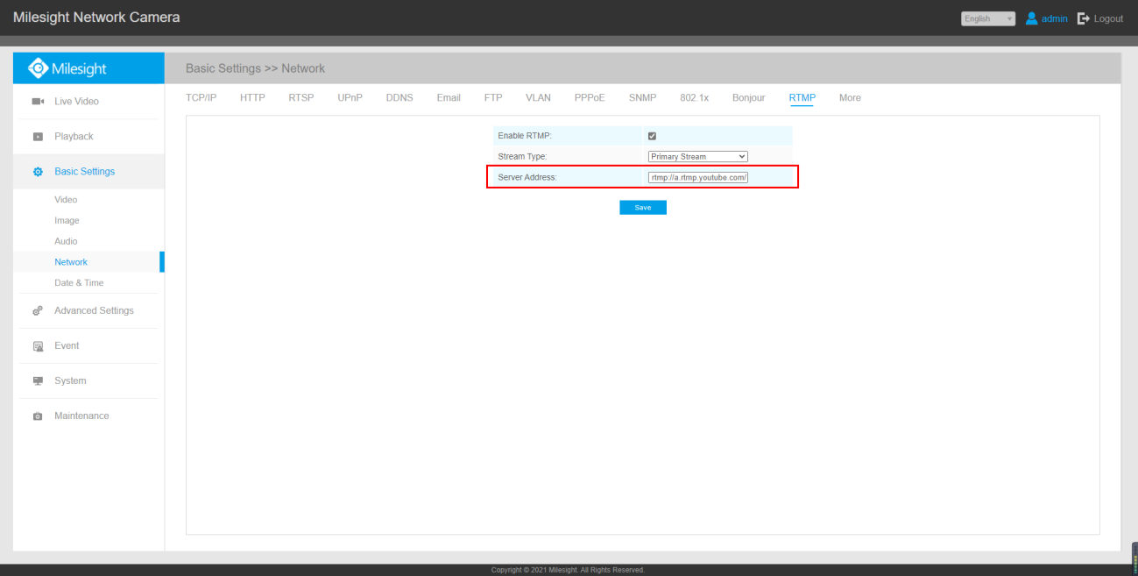Click the Event icon in sidebar
Viewport: 1138px width, 576px height.
38,346
